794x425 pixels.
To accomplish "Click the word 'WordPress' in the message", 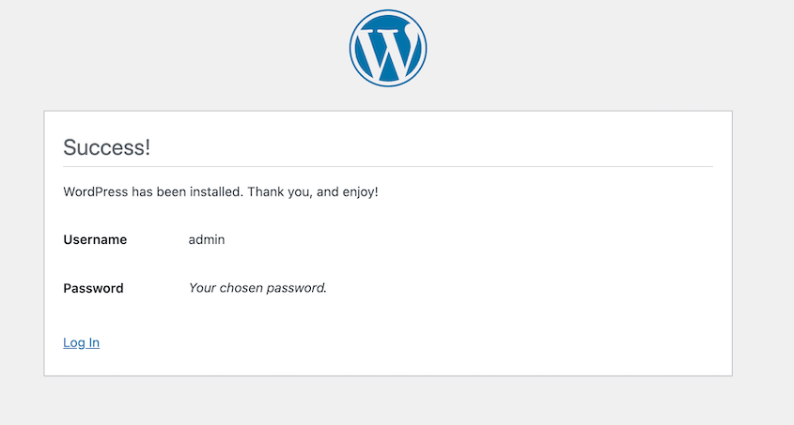I will pos(96,191).
